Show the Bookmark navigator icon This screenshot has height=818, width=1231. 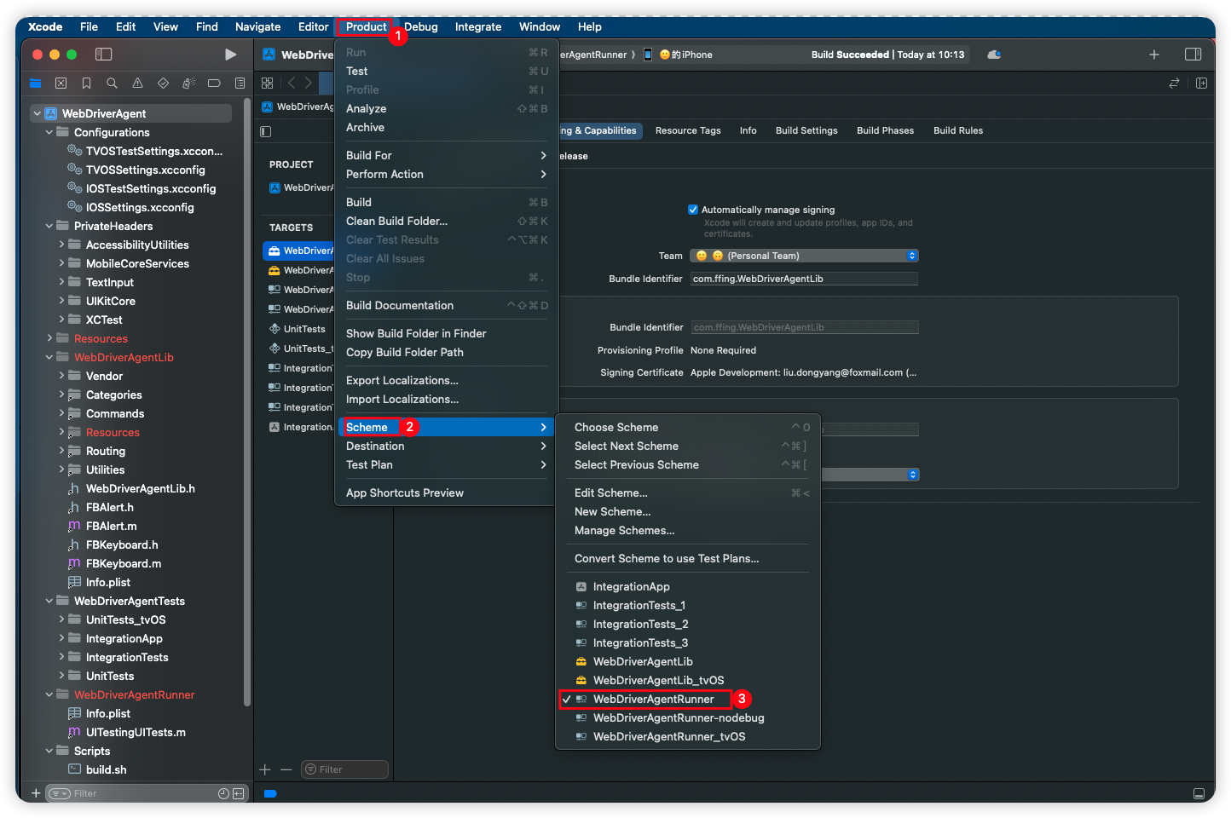[86, 84]
